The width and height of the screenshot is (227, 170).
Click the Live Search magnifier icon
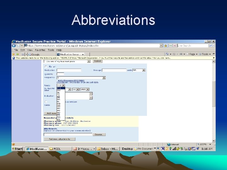pos(211,46)
